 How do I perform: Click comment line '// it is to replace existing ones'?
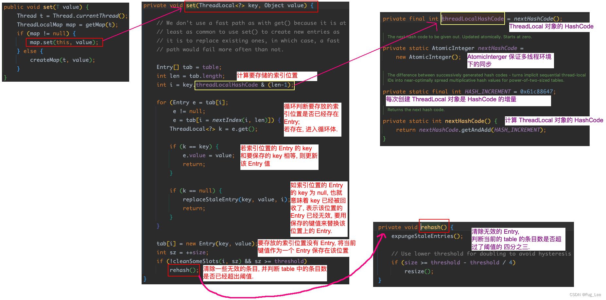(248, 41)
